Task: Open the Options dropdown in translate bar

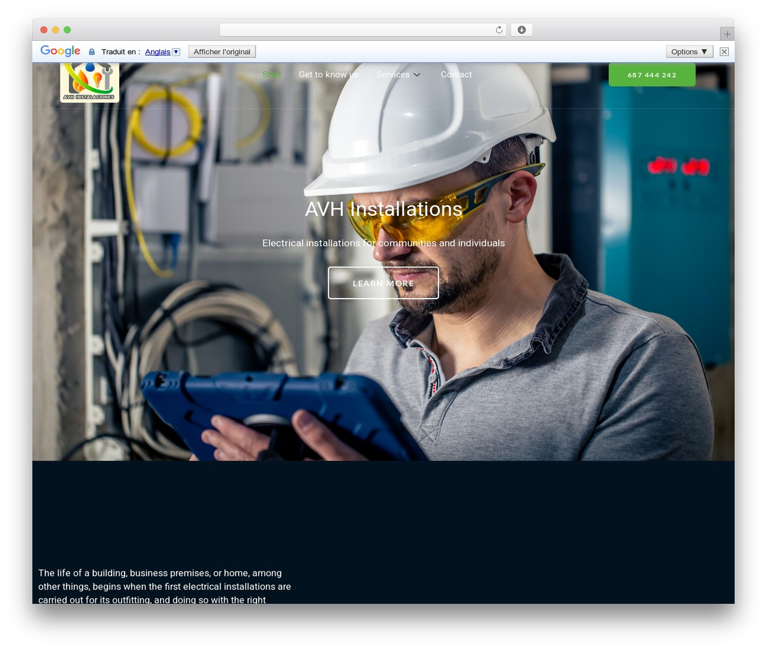Action: pos(689,52)
